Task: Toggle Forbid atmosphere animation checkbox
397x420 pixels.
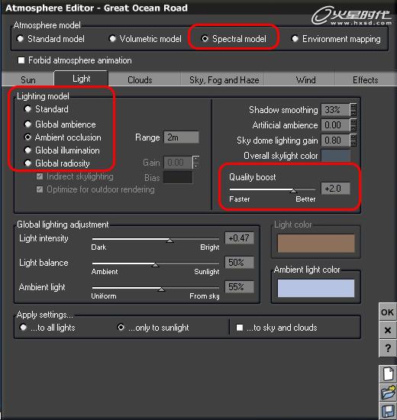Action: pyautogui.click(x=21, y=60)
